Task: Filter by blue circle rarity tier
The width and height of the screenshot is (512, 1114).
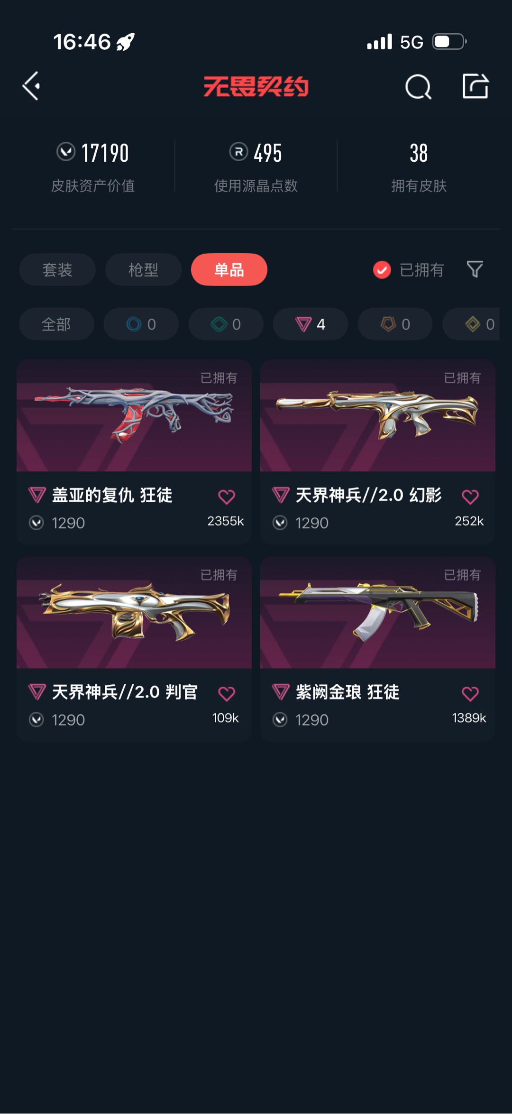Action: point(141,324)
